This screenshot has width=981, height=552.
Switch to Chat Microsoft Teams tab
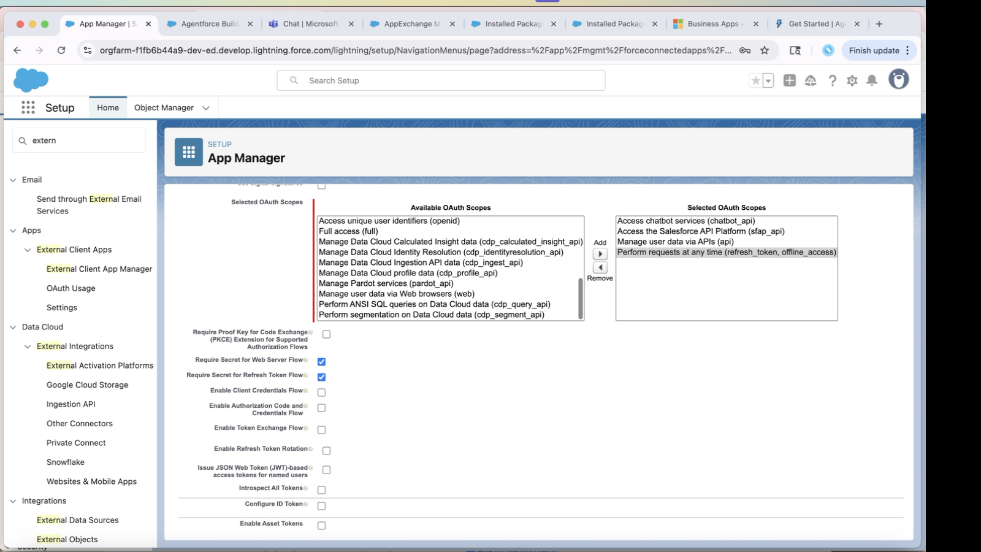[311, 24]
